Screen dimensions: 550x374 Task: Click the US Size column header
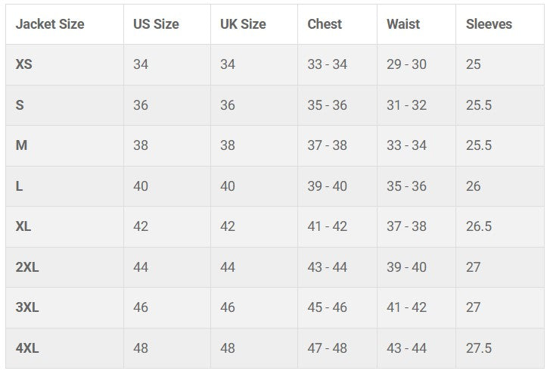pos(156,24)
